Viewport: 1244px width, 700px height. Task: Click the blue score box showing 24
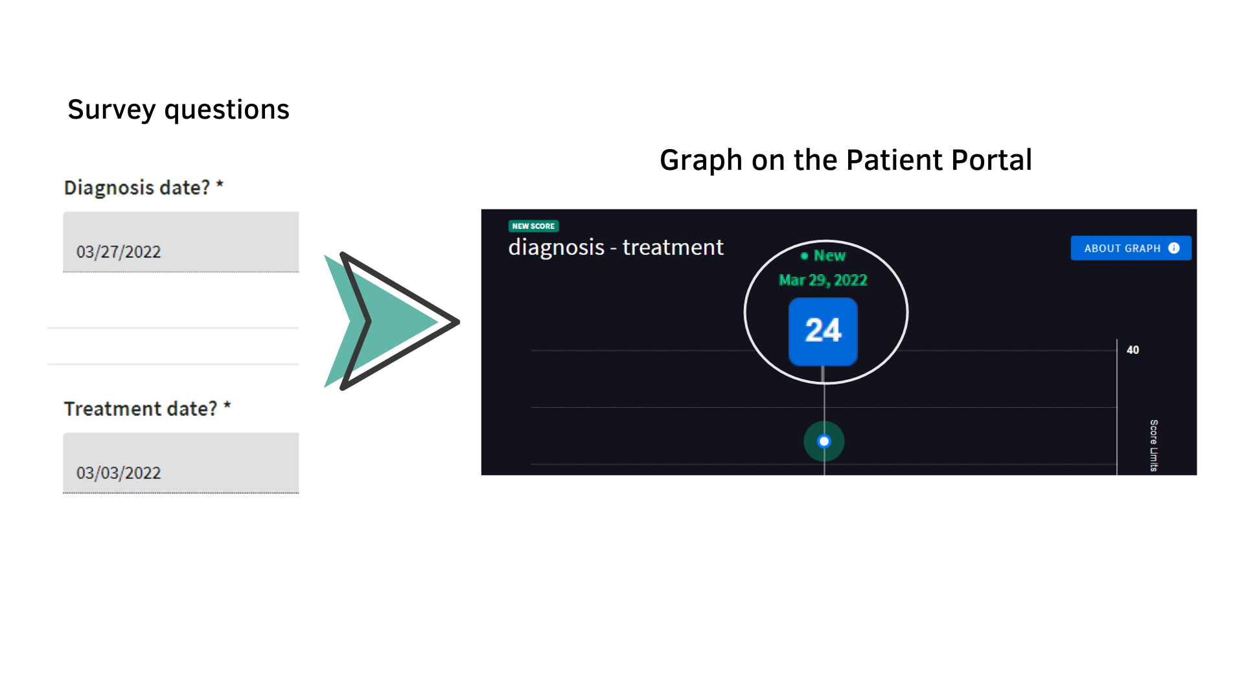pos(823,331)
